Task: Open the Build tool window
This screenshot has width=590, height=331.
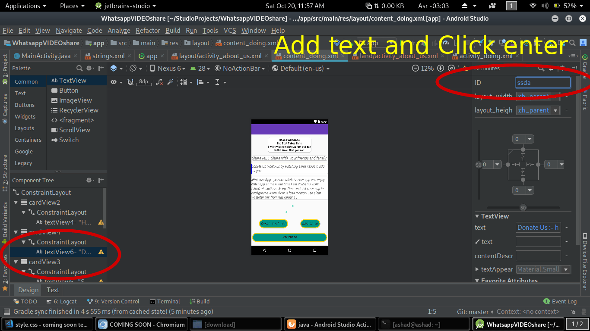Action: pyautogui.click(x=199, y=301)
